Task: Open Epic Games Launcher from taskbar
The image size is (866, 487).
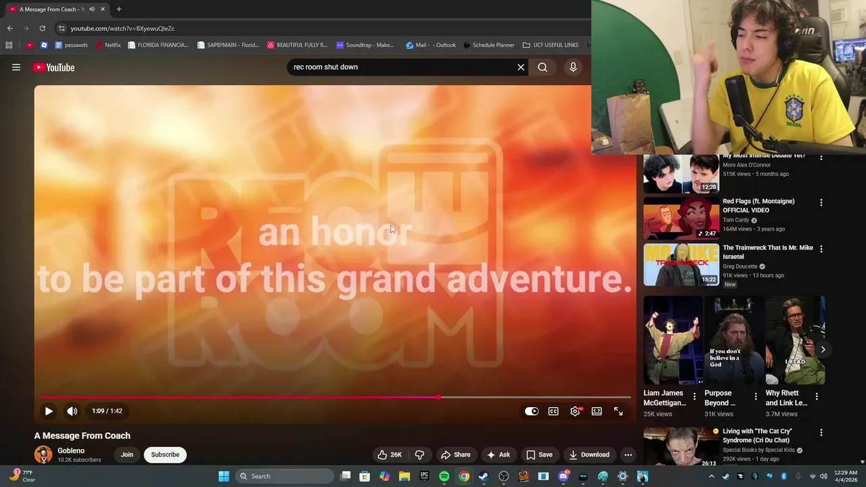Action: coord(424,476)
